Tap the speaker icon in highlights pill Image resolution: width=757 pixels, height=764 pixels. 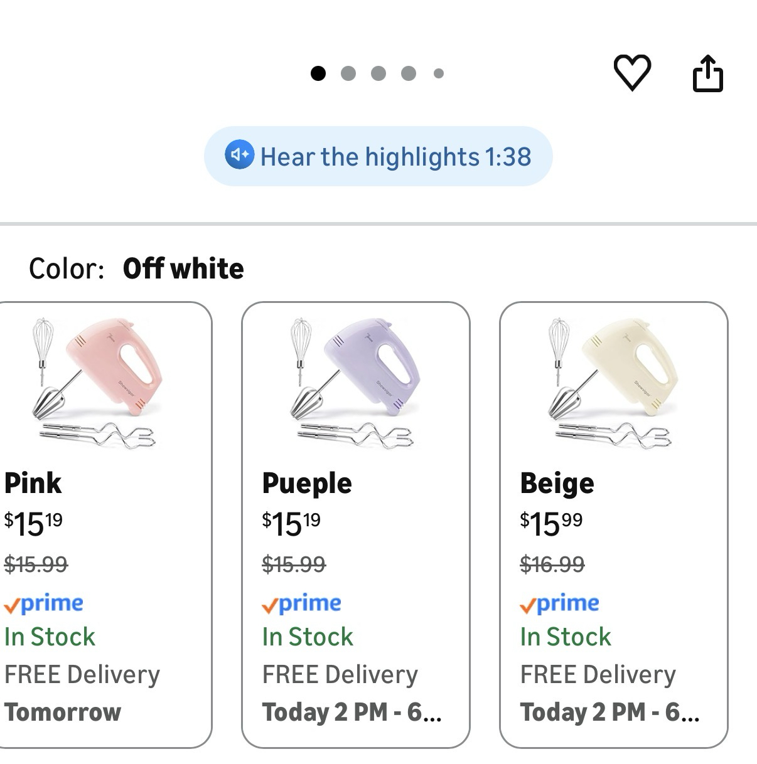coord(239,155)
